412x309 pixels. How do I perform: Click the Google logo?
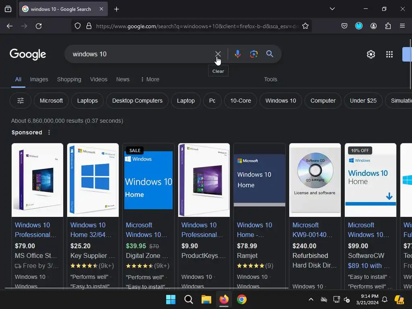28,54
